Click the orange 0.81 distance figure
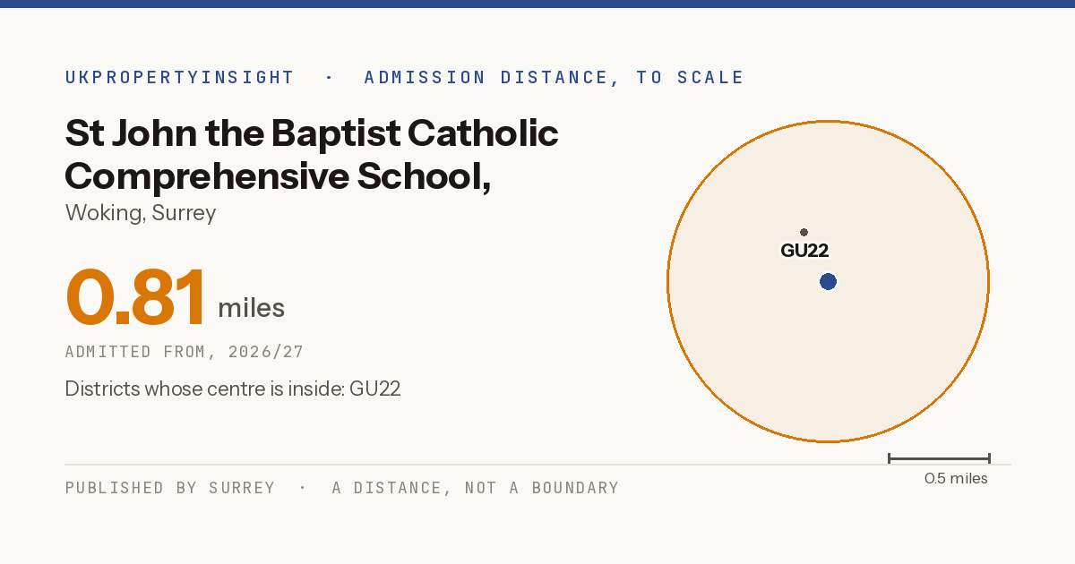Screen dimensions: 1075x564 tap(136, 298)
